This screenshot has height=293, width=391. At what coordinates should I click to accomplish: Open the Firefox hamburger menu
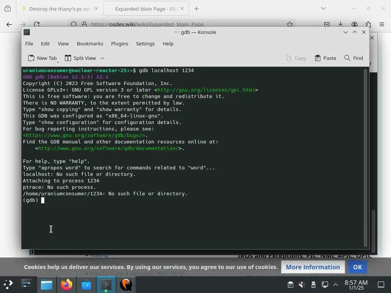tap(382, 24)
